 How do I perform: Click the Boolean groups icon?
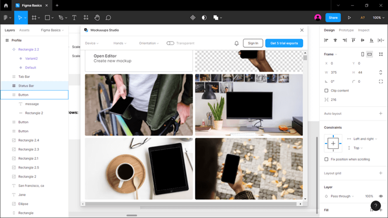(x=216, y=18)
